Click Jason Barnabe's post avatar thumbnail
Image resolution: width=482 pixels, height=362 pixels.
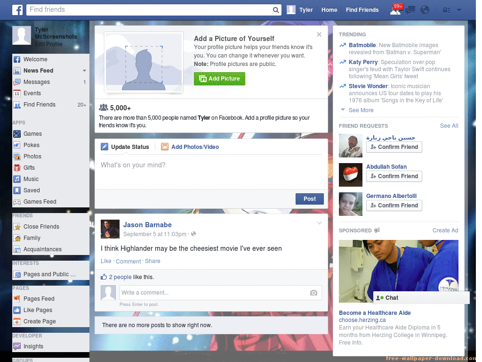click(110, 229)
